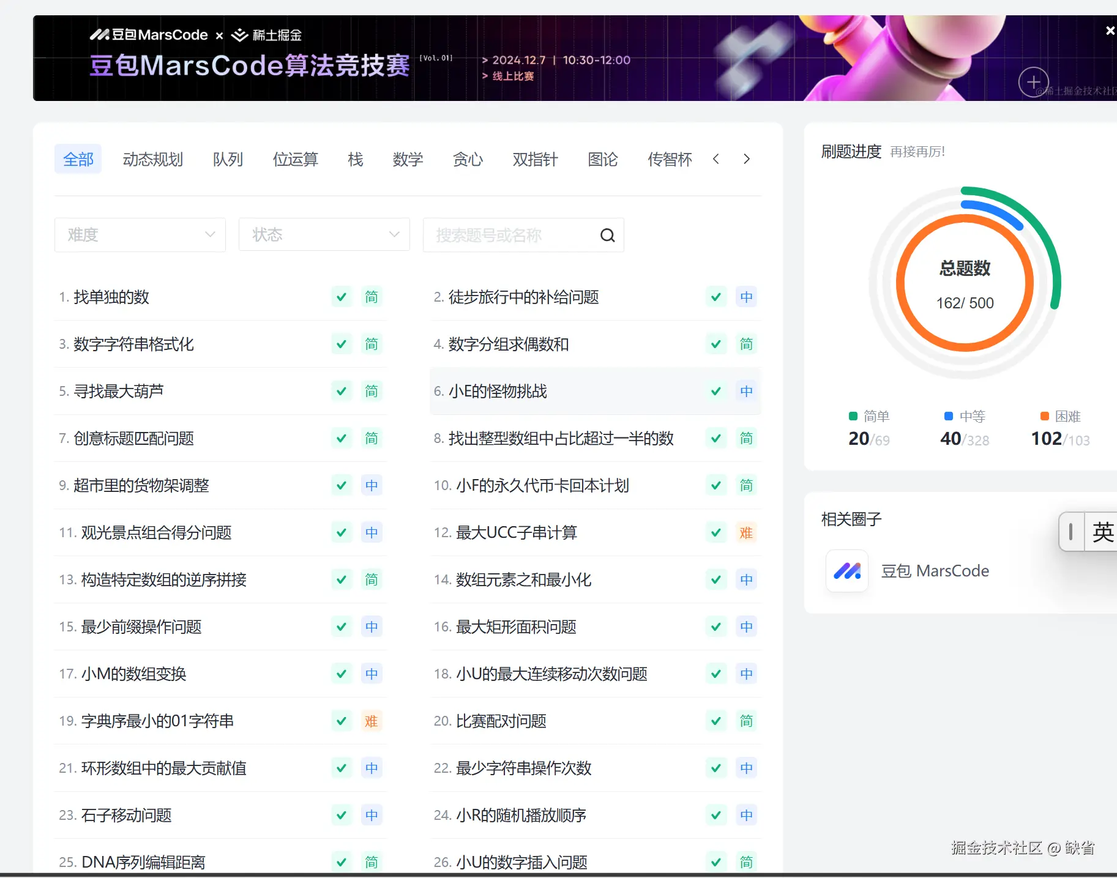The width and height of the screenshot is (1117, 878).
Task: Click the 中 badge for 最少字符串操作次数
Action: (746, 768)
